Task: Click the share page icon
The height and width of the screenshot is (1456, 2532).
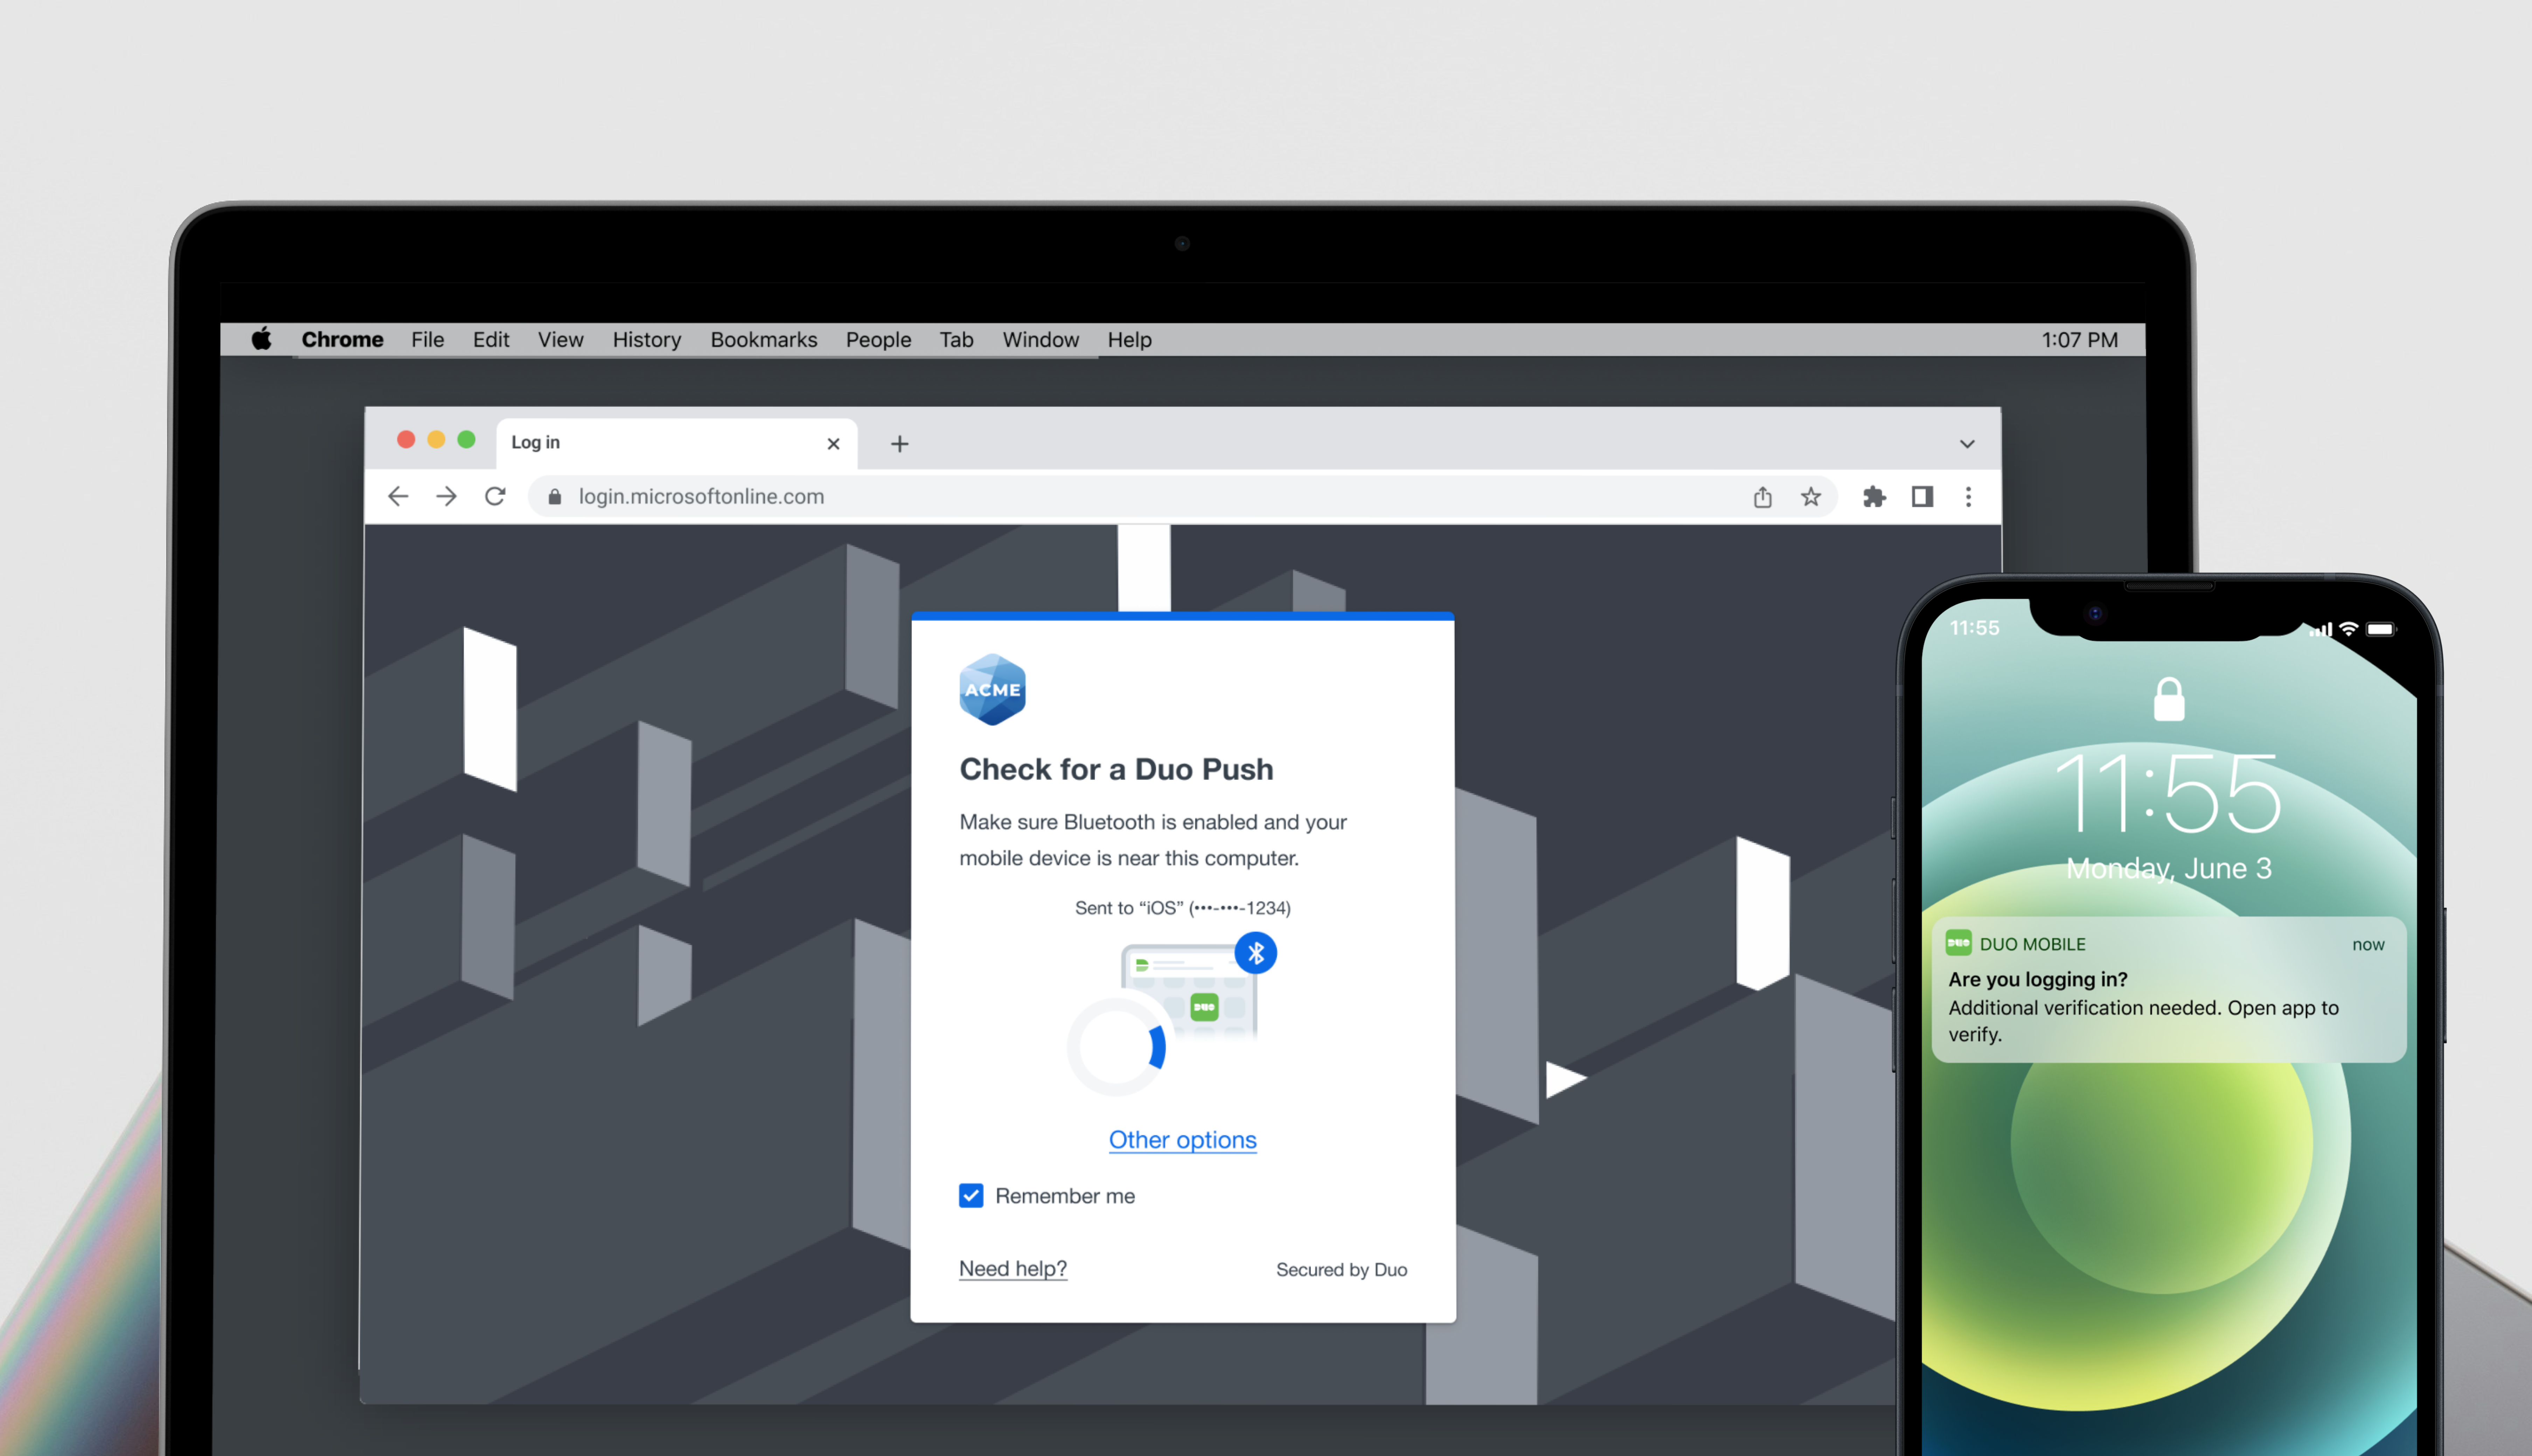Action: 1762,497
